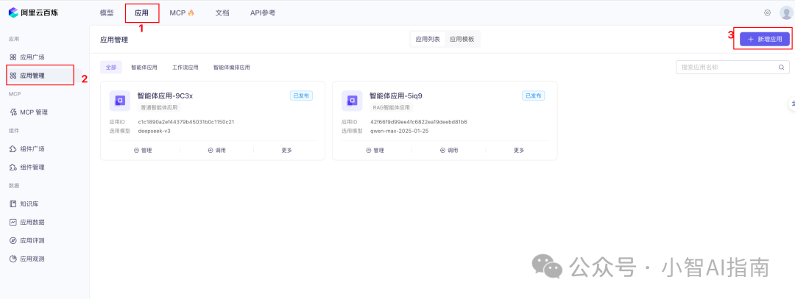This screenshot has width=795, height=299.
Task: Click the settings gear icon at top right
Action: (767, 12)
